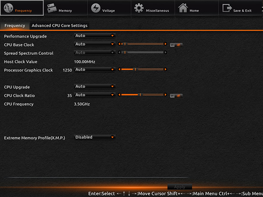This screenshot has width=263, height=197.
Task: Decrease Processor Graphics Clock with left arrow
Action: (x=119, y=69)
